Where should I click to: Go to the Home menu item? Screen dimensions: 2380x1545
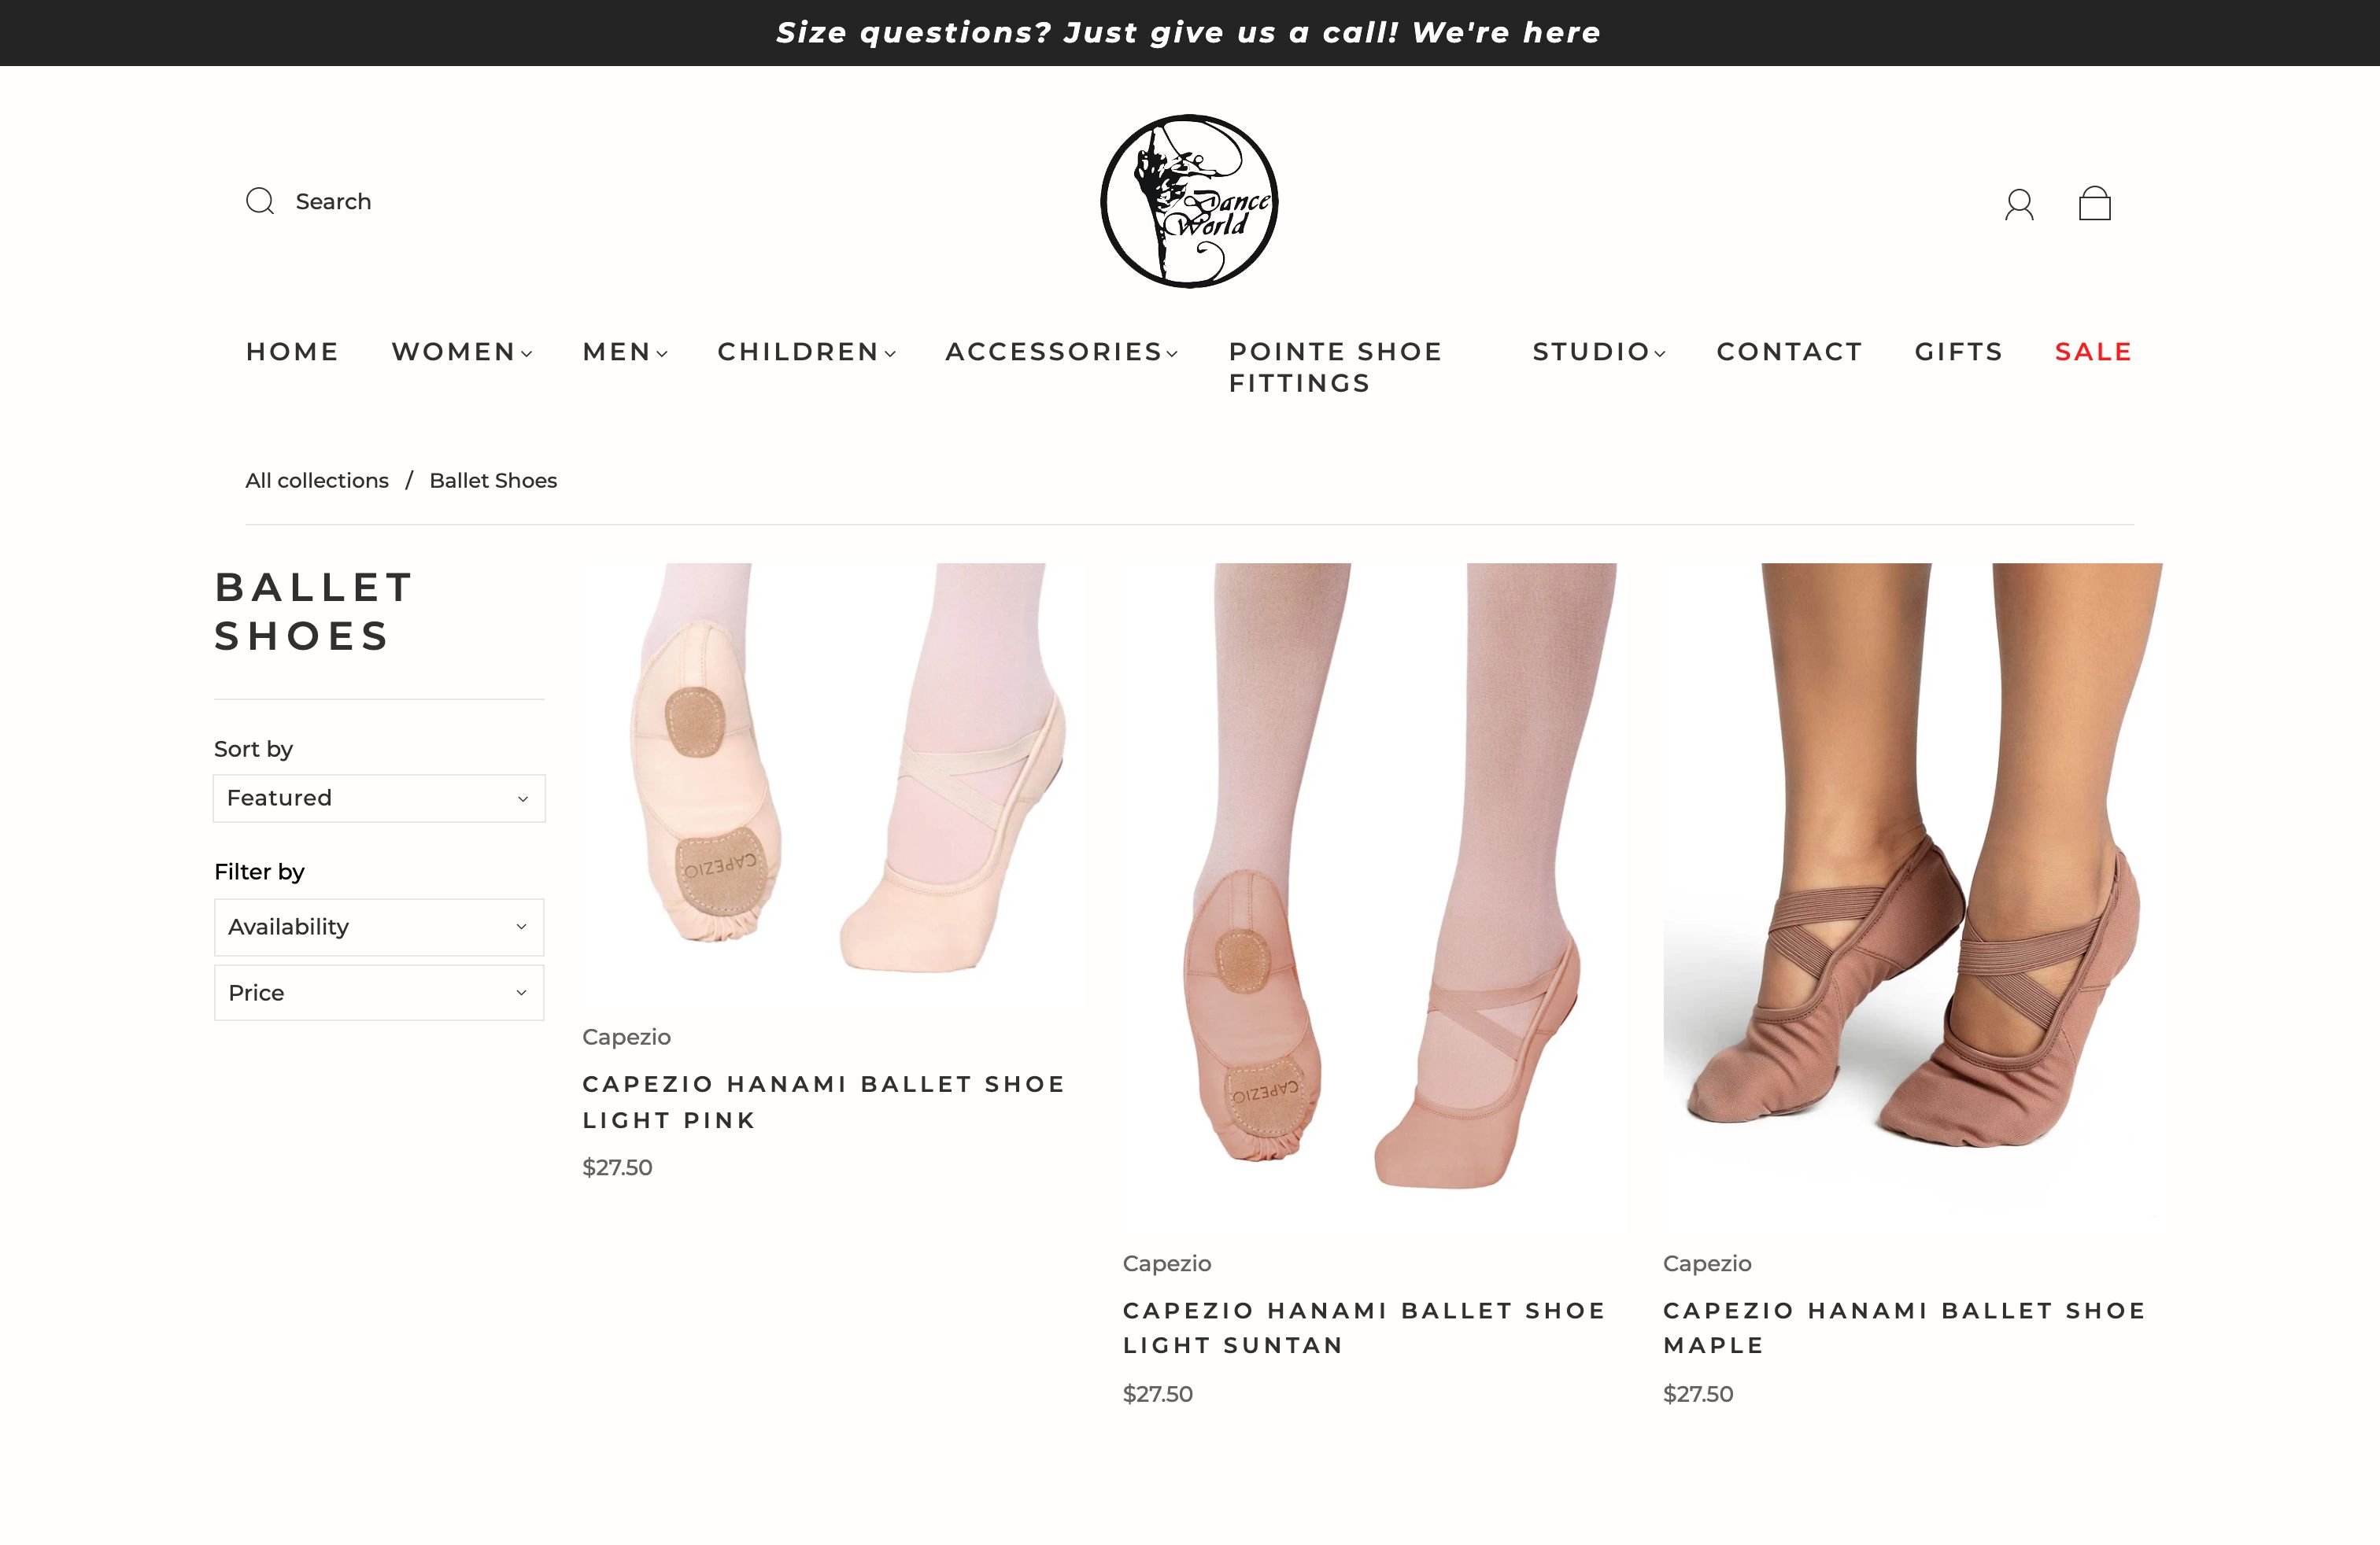pos(292,352)
